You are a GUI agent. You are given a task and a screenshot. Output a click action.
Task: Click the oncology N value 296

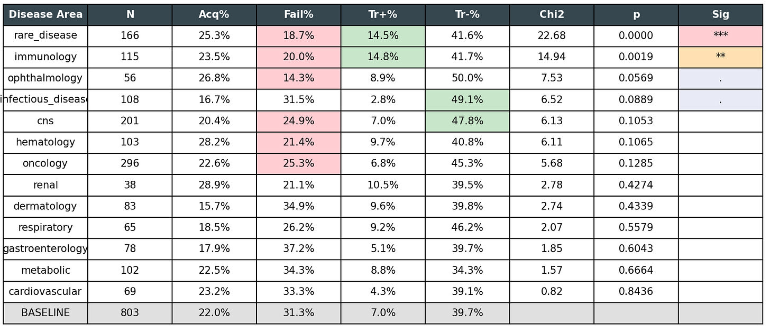(x=130, y=164)
